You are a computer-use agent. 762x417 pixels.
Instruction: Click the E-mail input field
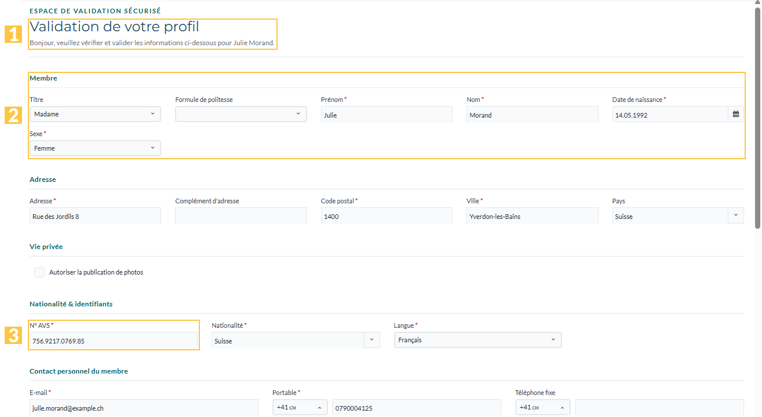[144, 408]
